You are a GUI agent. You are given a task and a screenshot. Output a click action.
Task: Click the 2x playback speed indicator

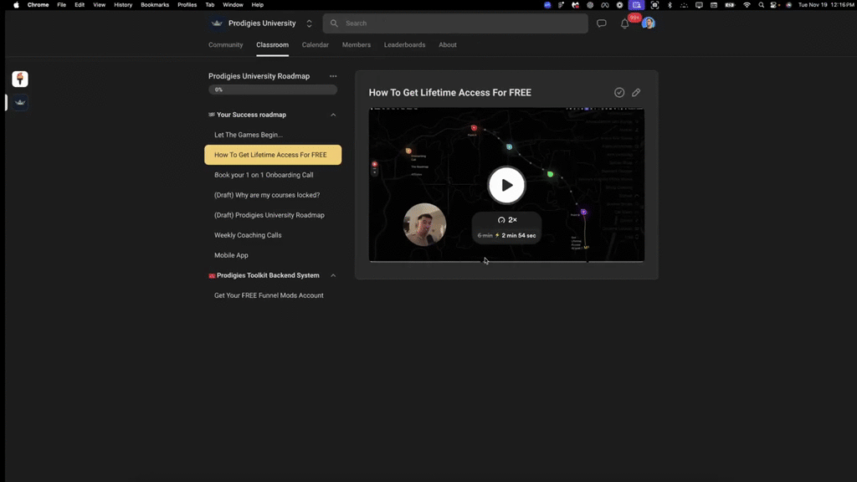(x=507, y=220)
